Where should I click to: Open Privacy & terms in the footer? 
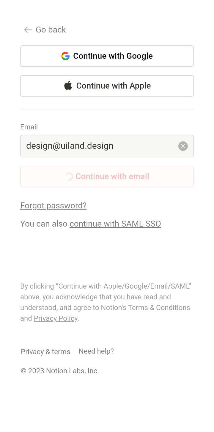point(45,352)
